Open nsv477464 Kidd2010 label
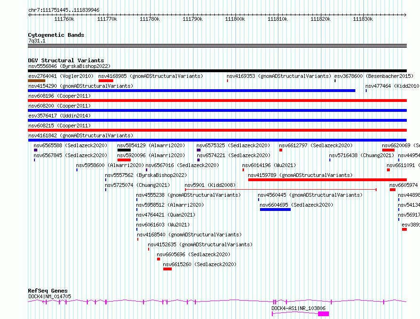This screenshot has height=319, width=420. [x=393, y=86]
